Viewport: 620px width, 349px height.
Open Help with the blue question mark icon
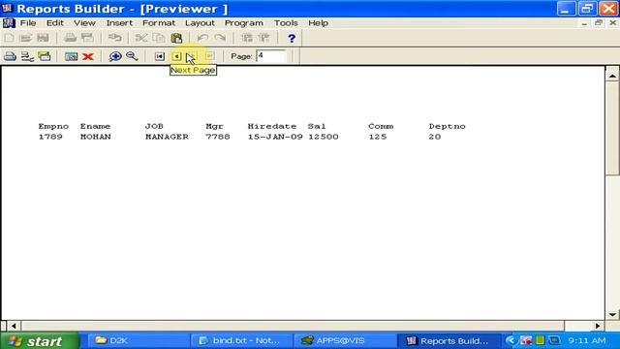point(292,39)
